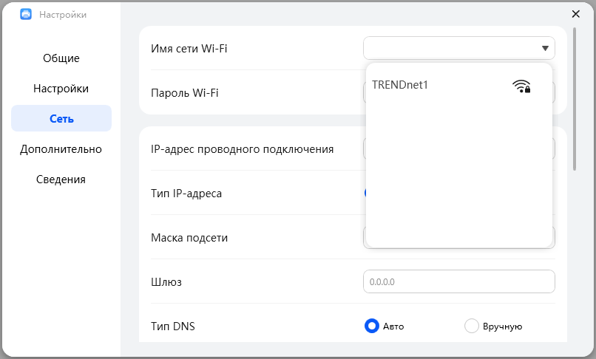Switch to the Настройки sidebar tab

pos(61,89)
